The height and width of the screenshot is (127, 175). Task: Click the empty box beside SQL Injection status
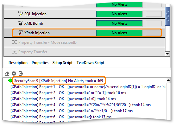pos(154,14)
